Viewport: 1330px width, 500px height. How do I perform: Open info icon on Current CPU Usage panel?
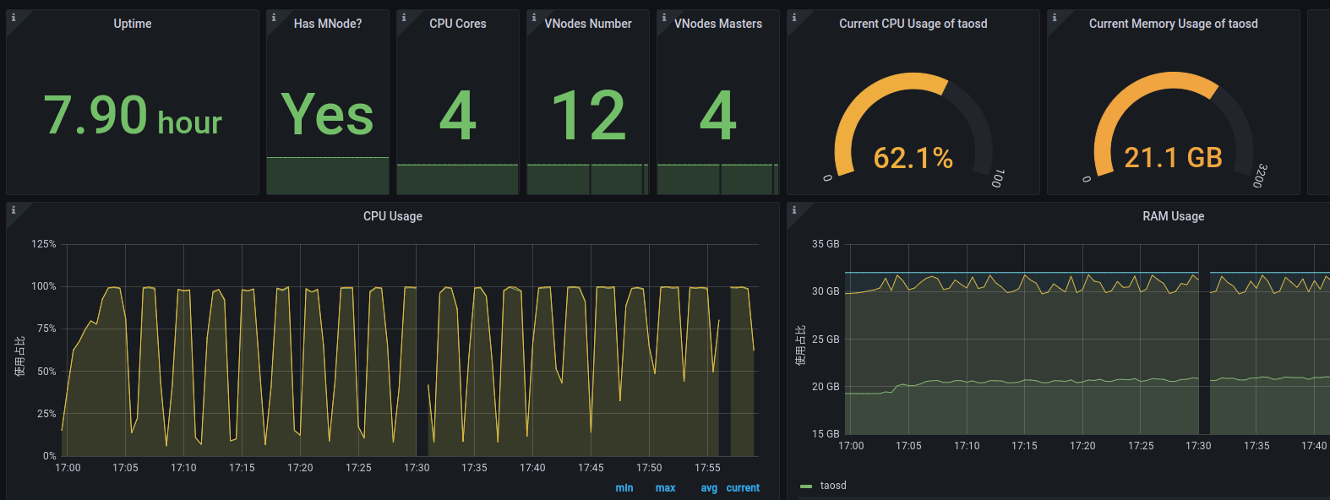[x=794, y=17]
